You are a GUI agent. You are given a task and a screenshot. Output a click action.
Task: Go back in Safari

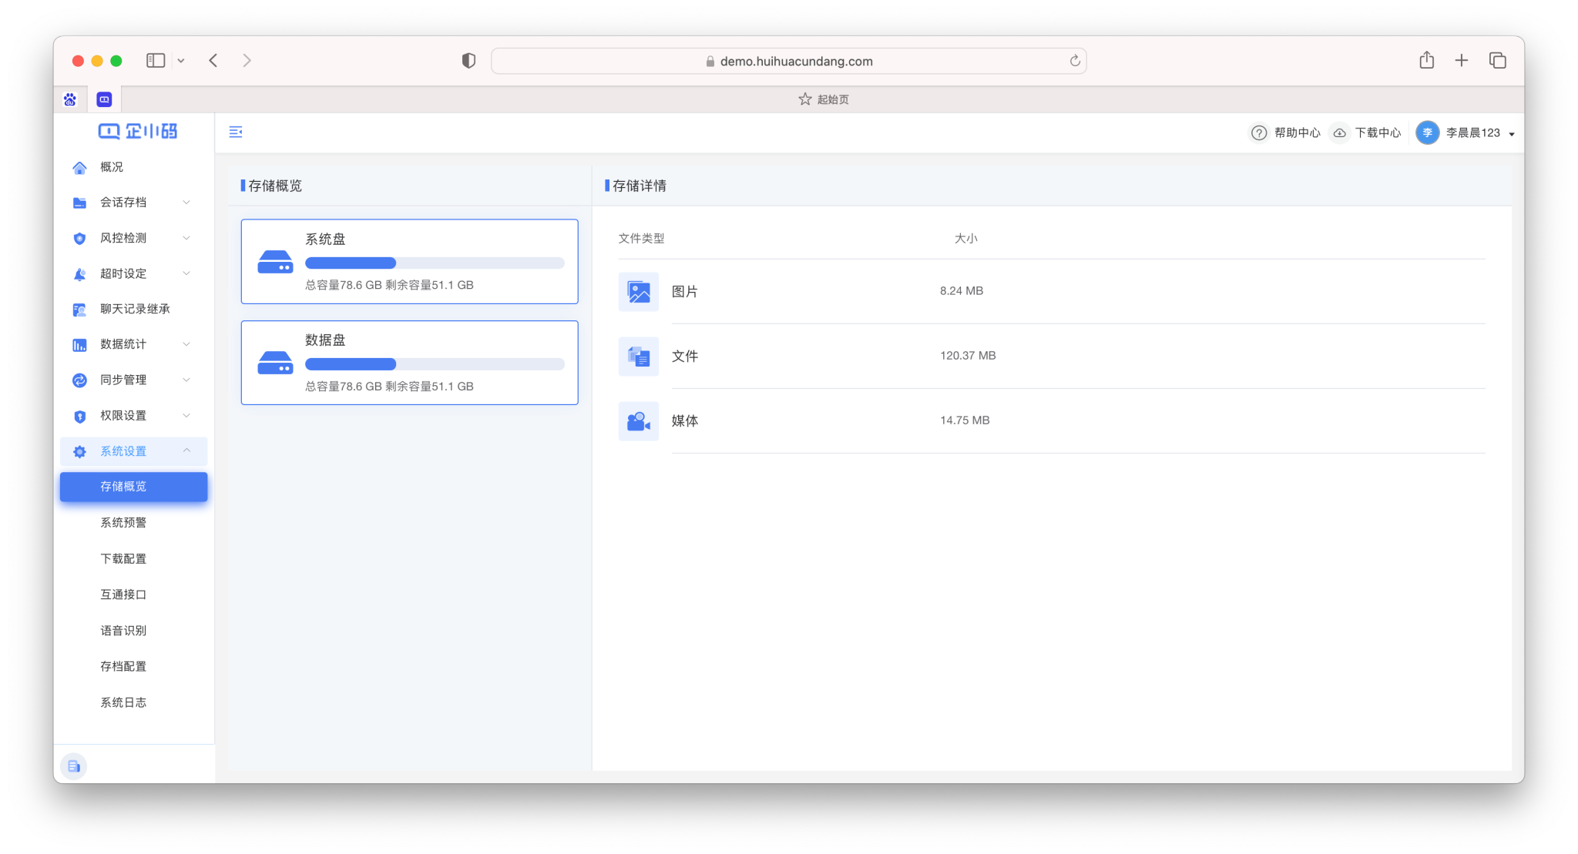(213, 60)
